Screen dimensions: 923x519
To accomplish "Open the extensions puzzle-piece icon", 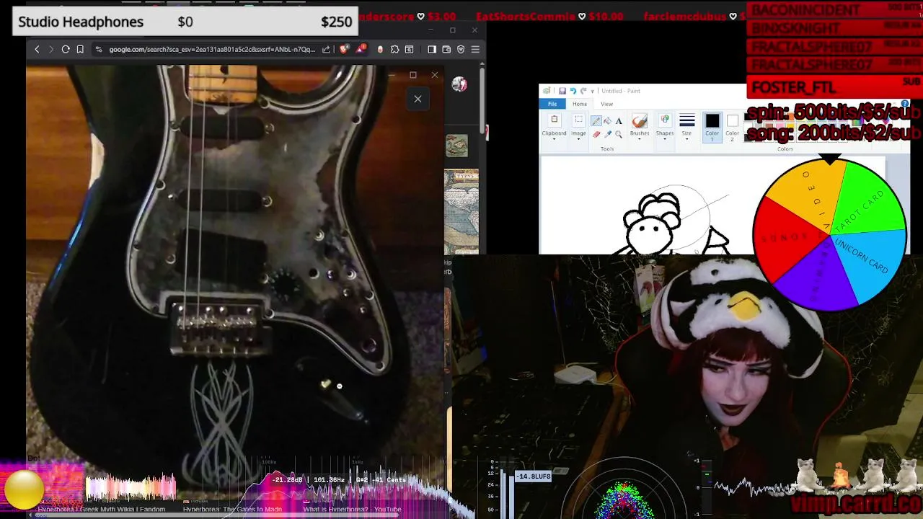I will point(394,49).
